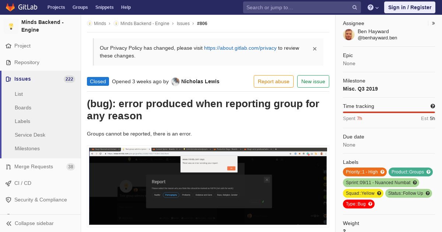Click the Closed status badge
The width and height of the screenshot is (442, 232).
coord(98,81)
